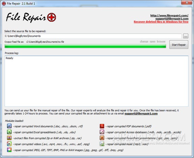
Task: Click the ellipsis browse source file button
Action: tap(186, 36)
